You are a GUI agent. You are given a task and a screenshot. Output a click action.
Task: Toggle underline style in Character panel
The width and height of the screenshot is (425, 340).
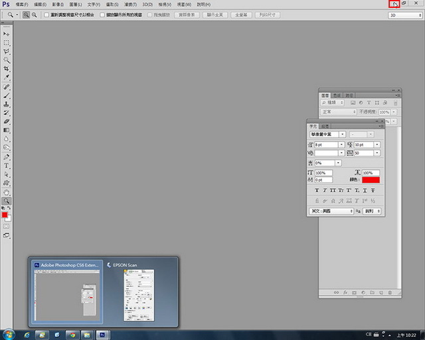(x=364, y=190)
